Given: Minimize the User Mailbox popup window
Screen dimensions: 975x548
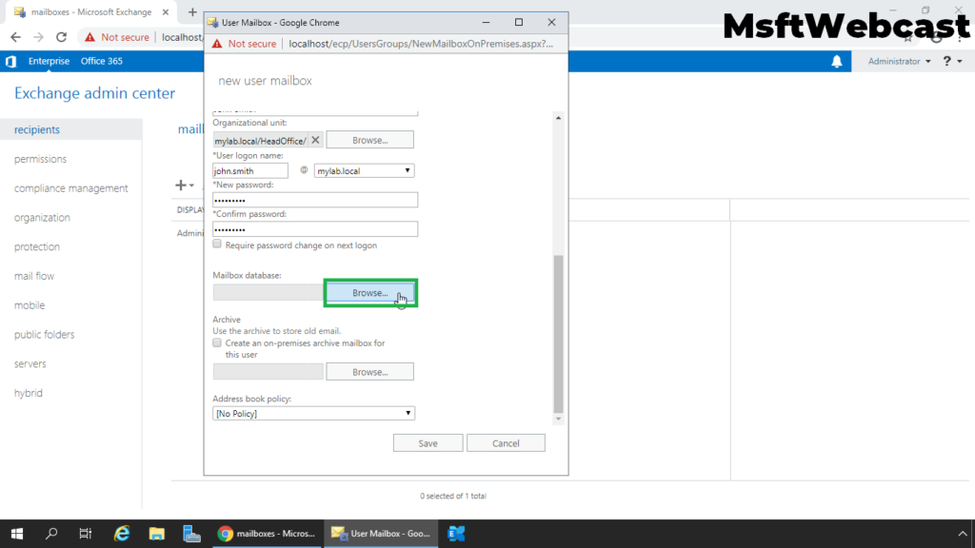Looking at the screenshot, I should [x=487, y=23].
